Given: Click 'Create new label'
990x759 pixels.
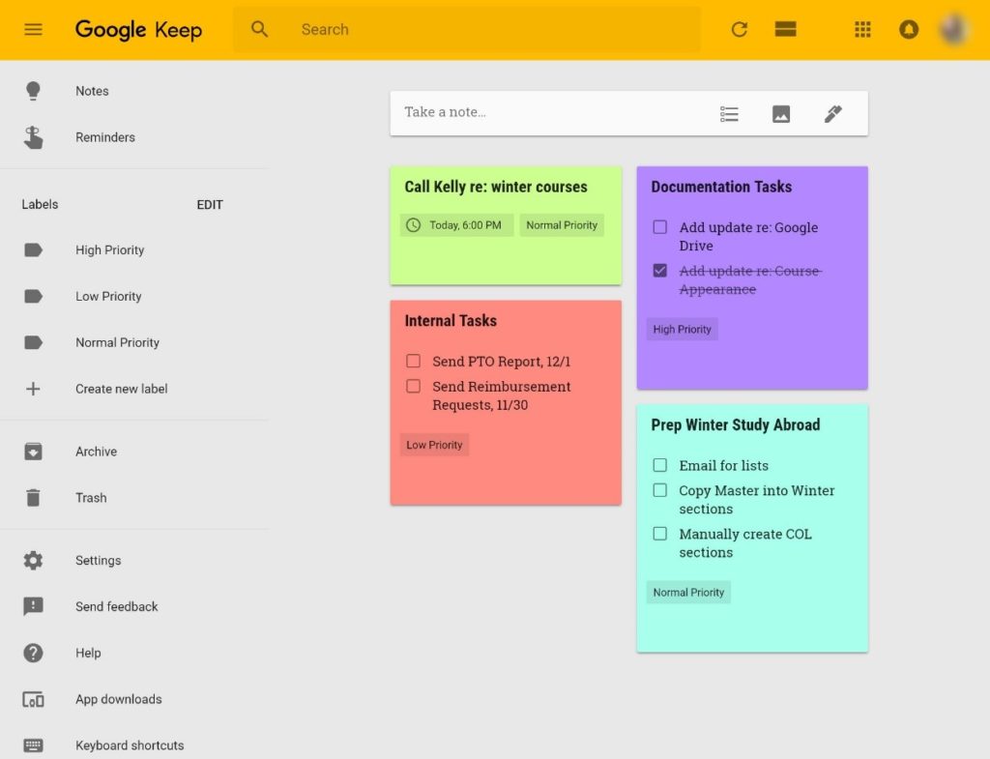Looking at the screenshot, I should [121, 389].
